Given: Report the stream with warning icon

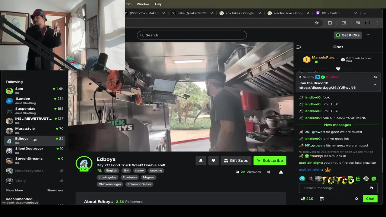Looking at the screenshot, I should [x=281, y=172].
